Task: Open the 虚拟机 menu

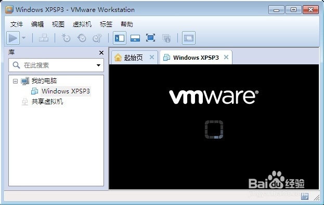Action: [x=82, y=24]
